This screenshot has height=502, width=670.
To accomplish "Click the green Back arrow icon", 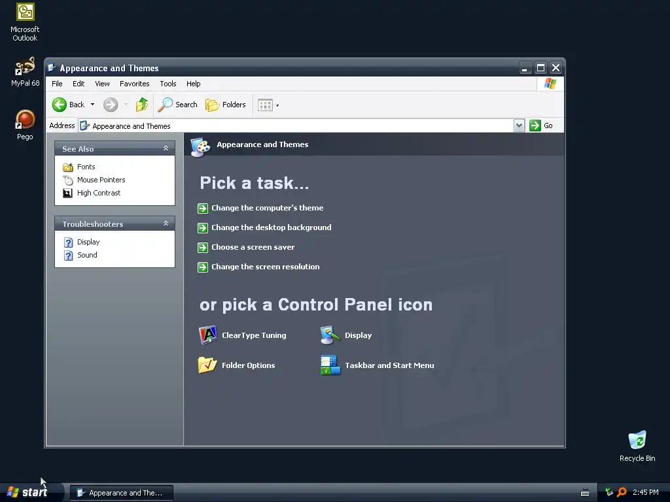I will point(60,105).
